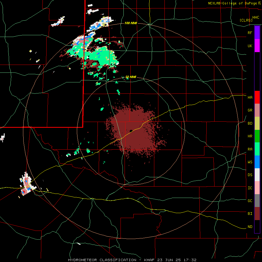This screenshot has height=262, width=262.
Task: Select the GR salmon legend swatch
Action: pos(257,110)
